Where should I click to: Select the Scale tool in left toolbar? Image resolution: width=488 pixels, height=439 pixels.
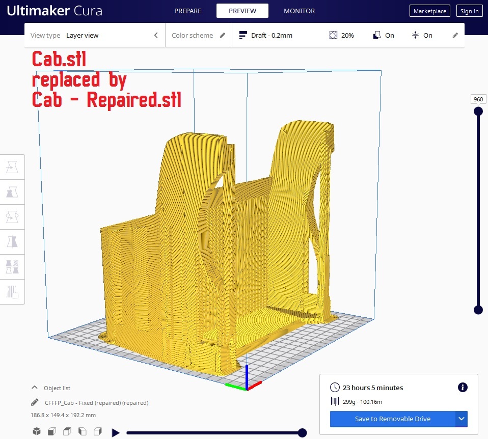(12, 192)
